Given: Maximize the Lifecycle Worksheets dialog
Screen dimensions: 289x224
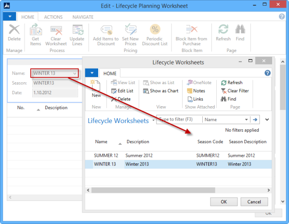Looking at the screenshot, I should 250,61.
